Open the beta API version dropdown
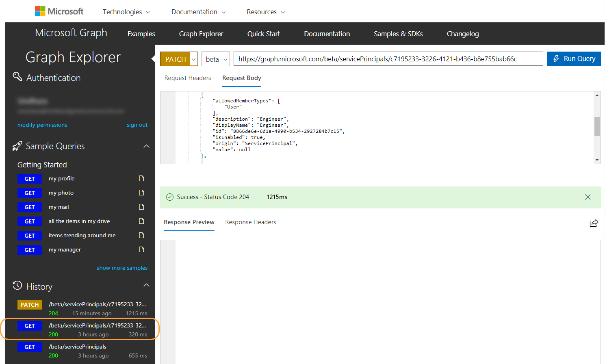 pyautogui.click(x=216, y=59)
